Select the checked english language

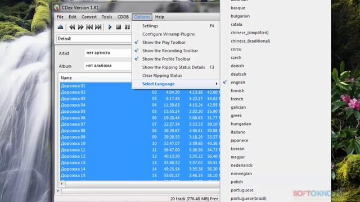click(x=238, y=82)
